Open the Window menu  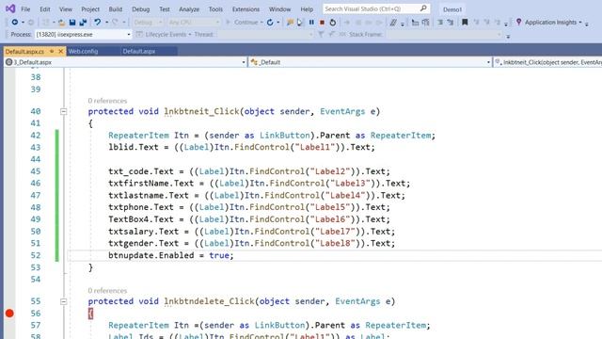click(279, 8)
